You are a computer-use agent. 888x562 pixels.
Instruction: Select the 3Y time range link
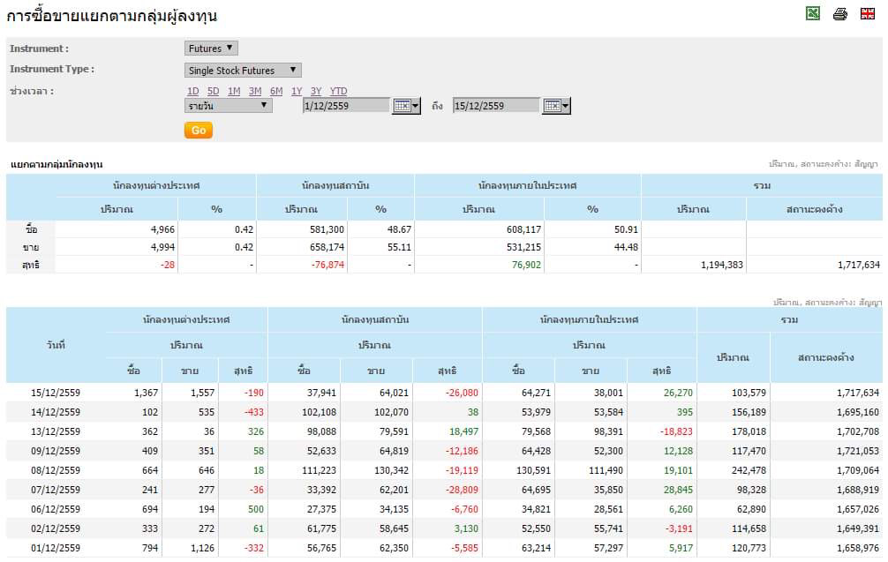[x=316, y=91]
